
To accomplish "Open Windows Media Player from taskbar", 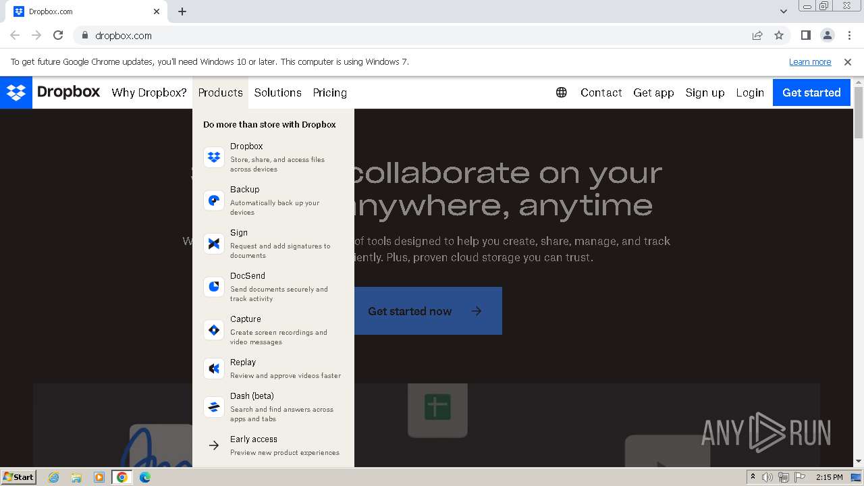I will (99, 477).
